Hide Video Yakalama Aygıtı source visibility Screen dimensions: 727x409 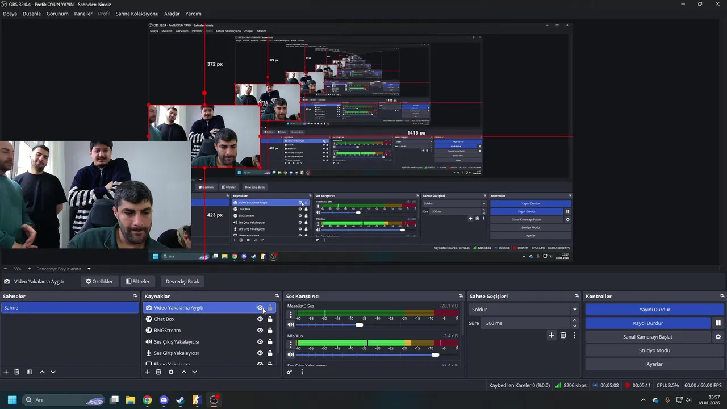coord(260,308)
